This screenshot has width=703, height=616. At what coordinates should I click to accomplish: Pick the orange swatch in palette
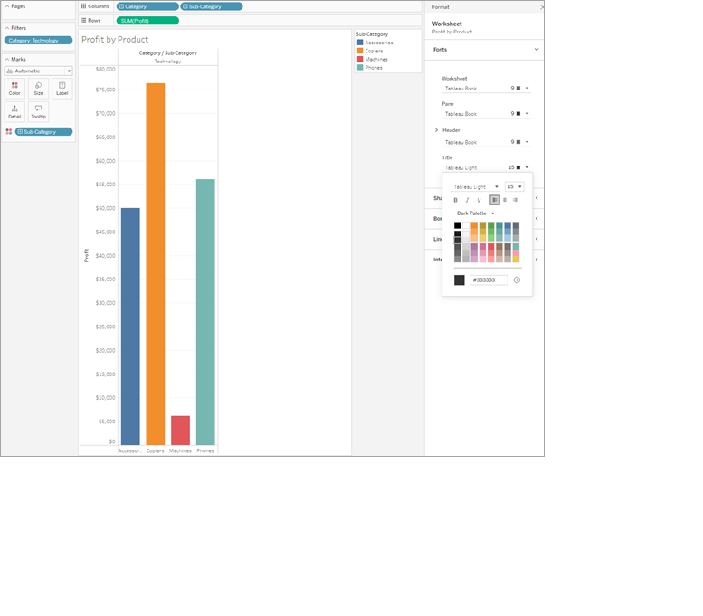point(474,225)
